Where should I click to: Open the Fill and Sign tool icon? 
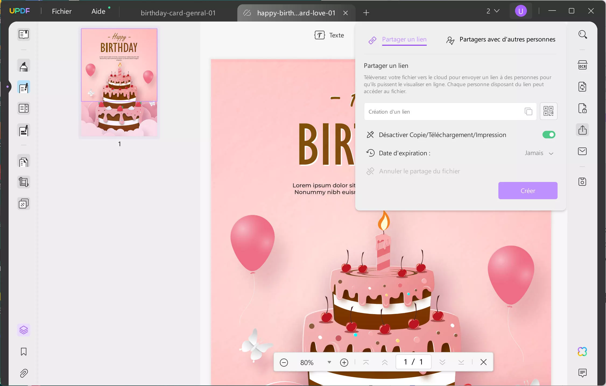click(x=24, y=131)
